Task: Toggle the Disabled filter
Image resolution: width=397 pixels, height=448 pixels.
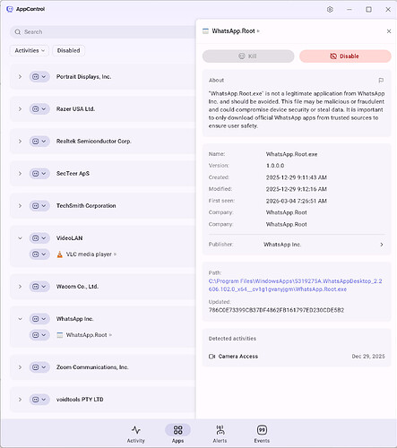Action: point(69,50)
